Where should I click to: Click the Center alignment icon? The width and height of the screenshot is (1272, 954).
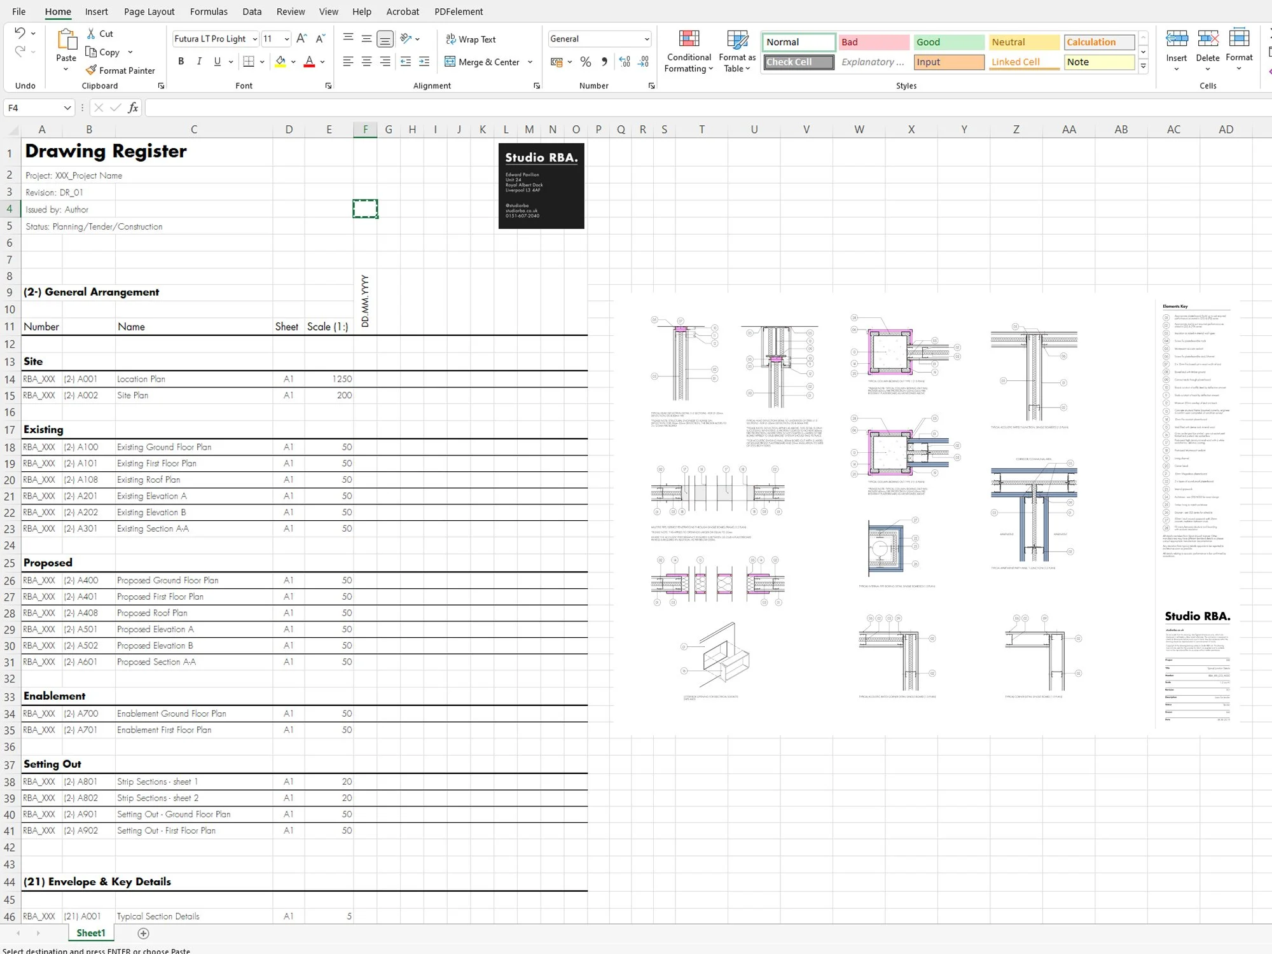click(x=366, y=61)
